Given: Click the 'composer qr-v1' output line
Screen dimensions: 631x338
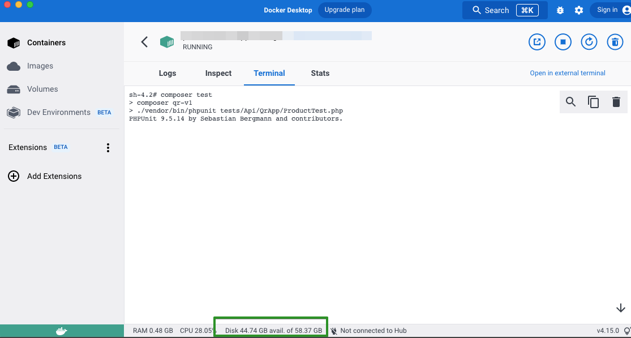Looking at the screenshot, I should point(161,103).
